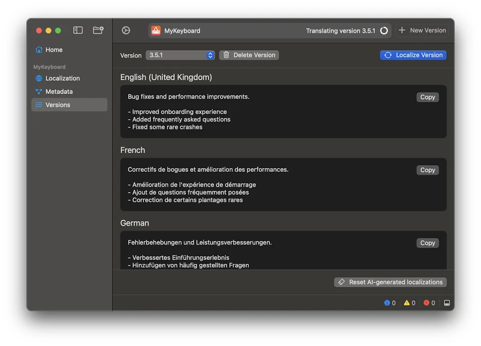Viewport: 481px width, 346px height.
Task: Click the settings gear in the toolbar
Action: point(125,30)
